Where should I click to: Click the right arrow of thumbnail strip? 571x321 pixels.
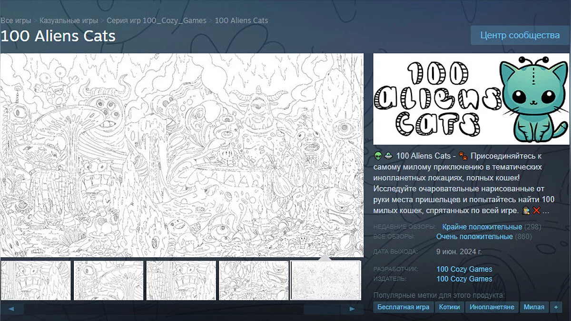[x=353, y=309]
